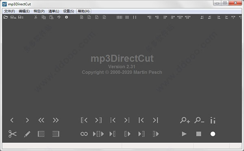Viewport: 244px width, 151px height.
Task: Click the mp3DirectCut title bar app icon
Action: click(x=4, y=4)
